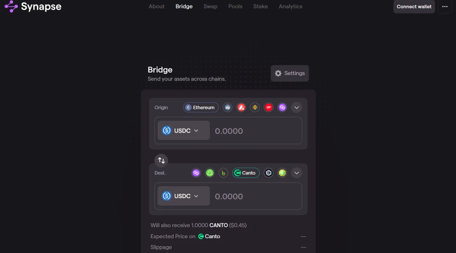This screenshot has height=253, width=456.
Task: Choose Avalanche as origin chain
Action: click(241, 108)
